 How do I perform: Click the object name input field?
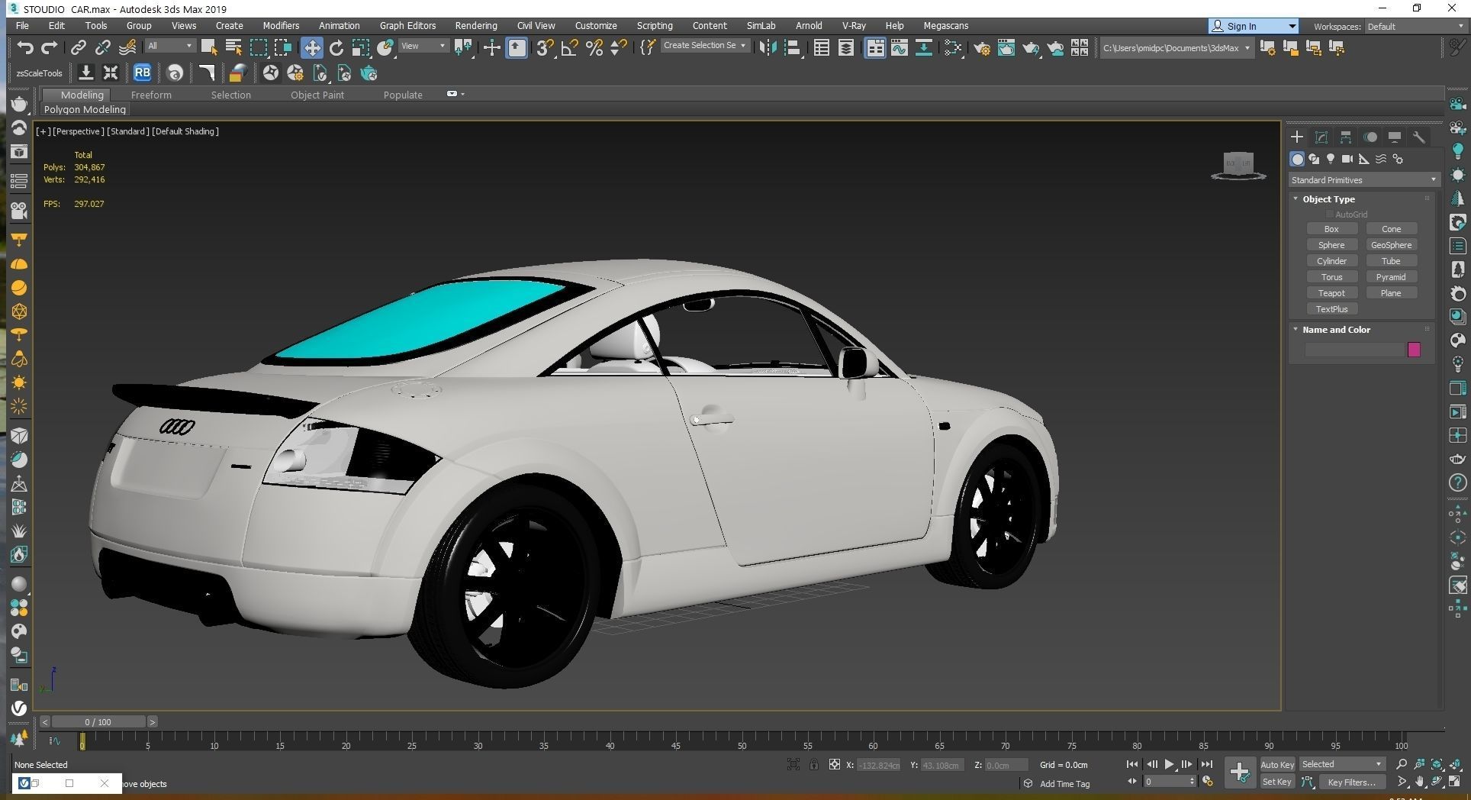1355,350
